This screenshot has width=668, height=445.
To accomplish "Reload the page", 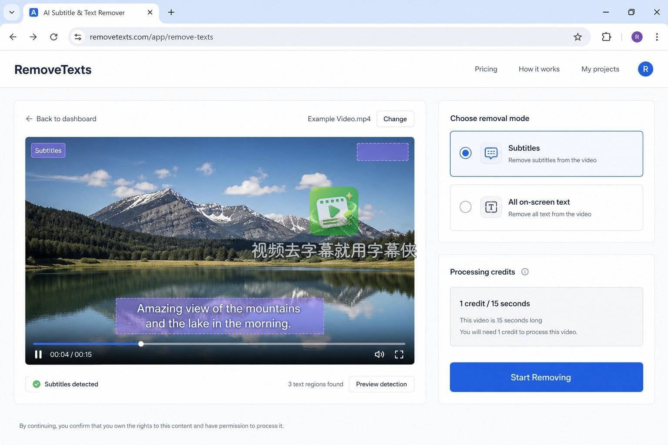I will click(53, 37).
